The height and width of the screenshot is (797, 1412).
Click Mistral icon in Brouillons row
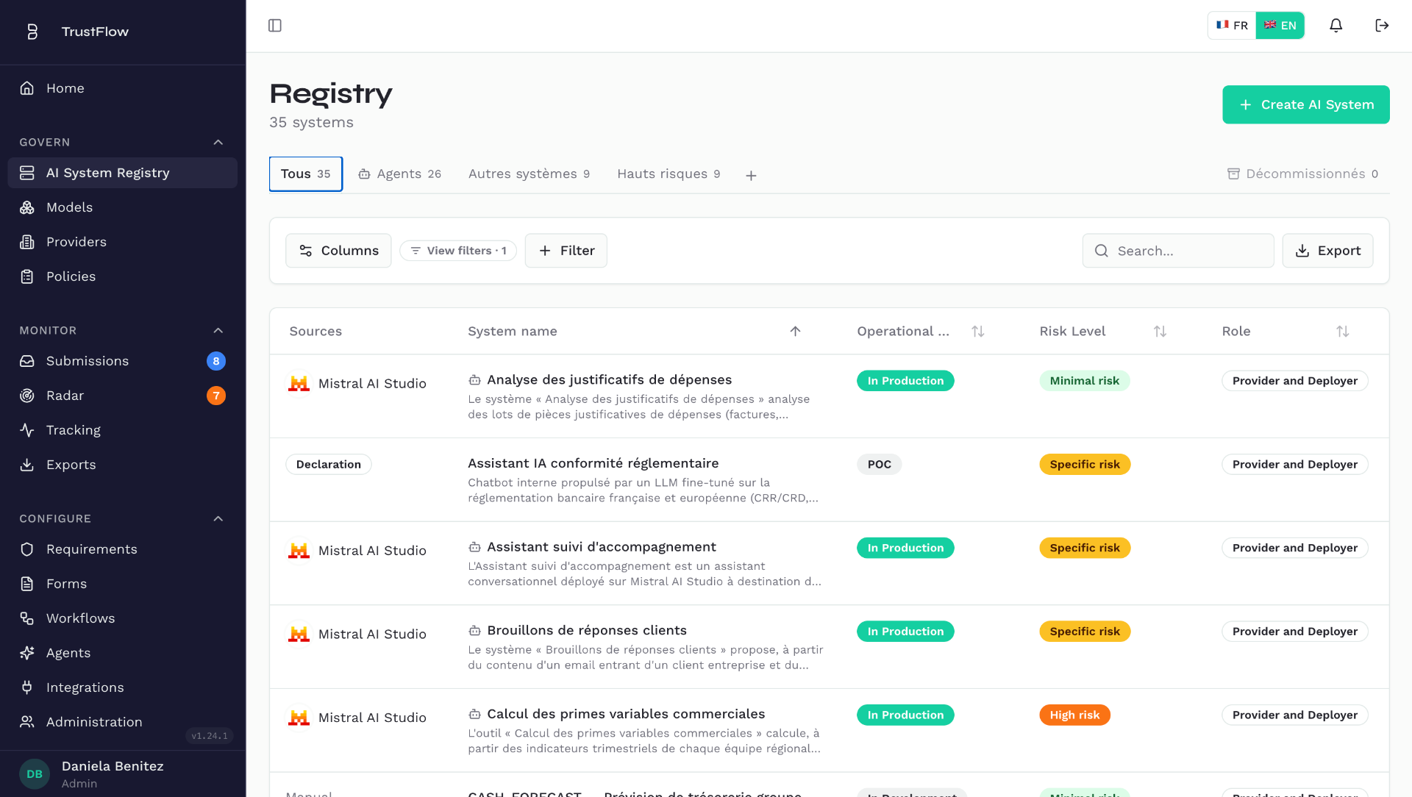point(299,635)
